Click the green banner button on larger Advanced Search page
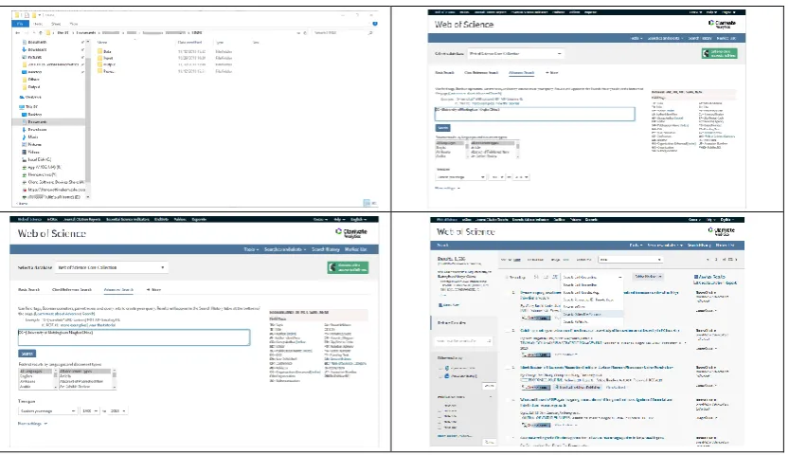The image size is (789, 455). click(x=348, y=267)
